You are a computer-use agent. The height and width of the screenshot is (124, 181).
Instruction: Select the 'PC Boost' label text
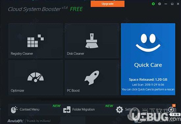[73, 91]
